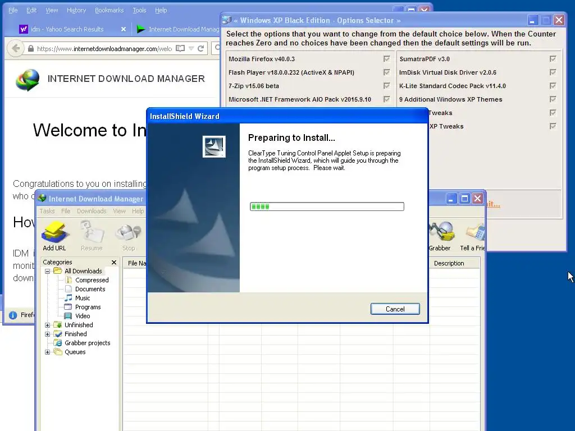Switch to Internet Download Manager tab
Image resolution: width=575 pixels, height=431 pixels.
[x=178, y=29]
